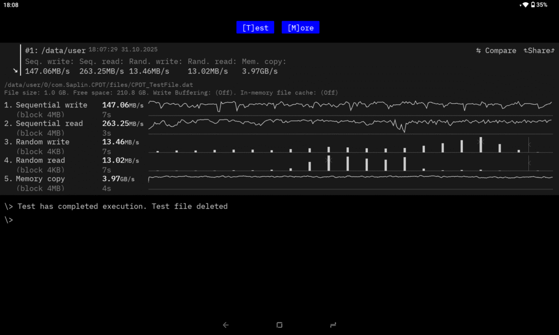Collapse result #1 using the arrow icon
This screenshot has height=335, width=559.
click(x=15, y=71)
